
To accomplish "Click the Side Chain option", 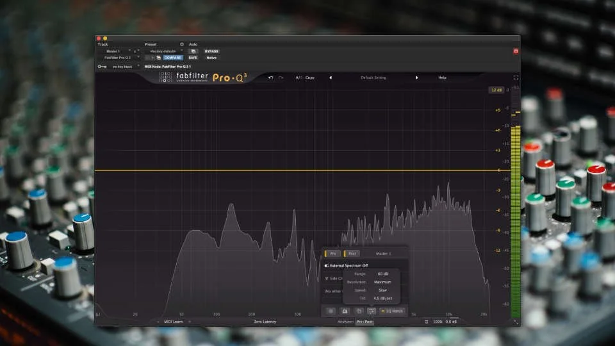I will point(332,278).
